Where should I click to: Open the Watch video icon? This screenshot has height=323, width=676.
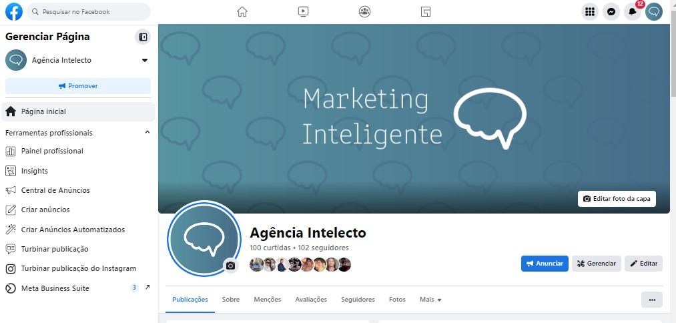pos(303,11)
